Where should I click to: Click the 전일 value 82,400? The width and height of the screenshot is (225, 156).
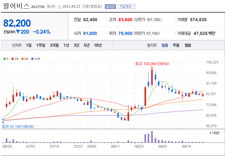(90, 20)
